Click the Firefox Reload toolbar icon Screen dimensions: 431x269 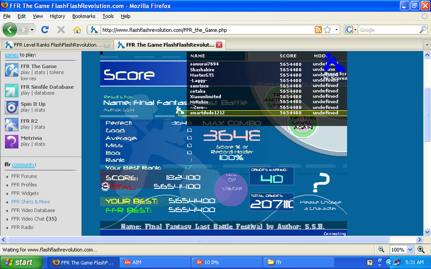45,30
